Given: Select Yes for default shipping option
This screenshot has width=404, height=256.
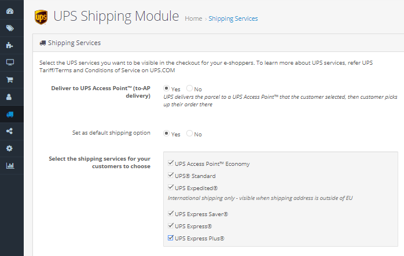Looking at the screenshot, I should click(x=166, y=133).
